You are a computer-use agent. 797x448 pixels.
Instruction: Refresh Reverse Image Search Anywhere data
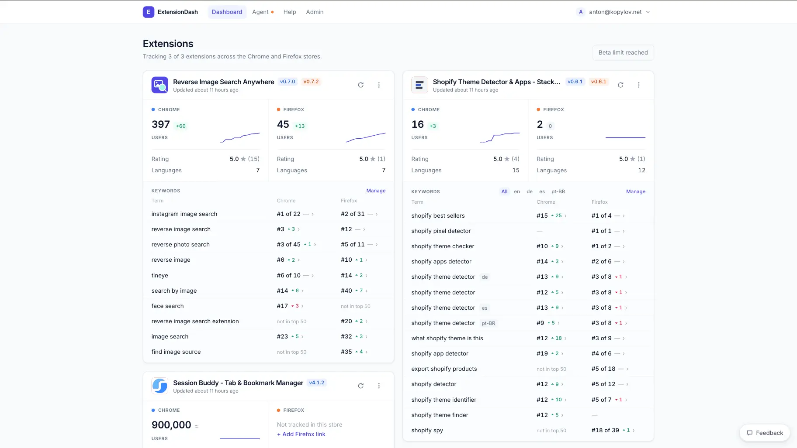(x=360, y=85)
